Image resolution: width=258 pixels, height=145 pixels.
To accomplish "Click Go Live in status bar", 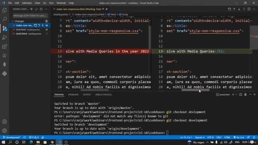I will pyautogui.click(x=239, y=137).
